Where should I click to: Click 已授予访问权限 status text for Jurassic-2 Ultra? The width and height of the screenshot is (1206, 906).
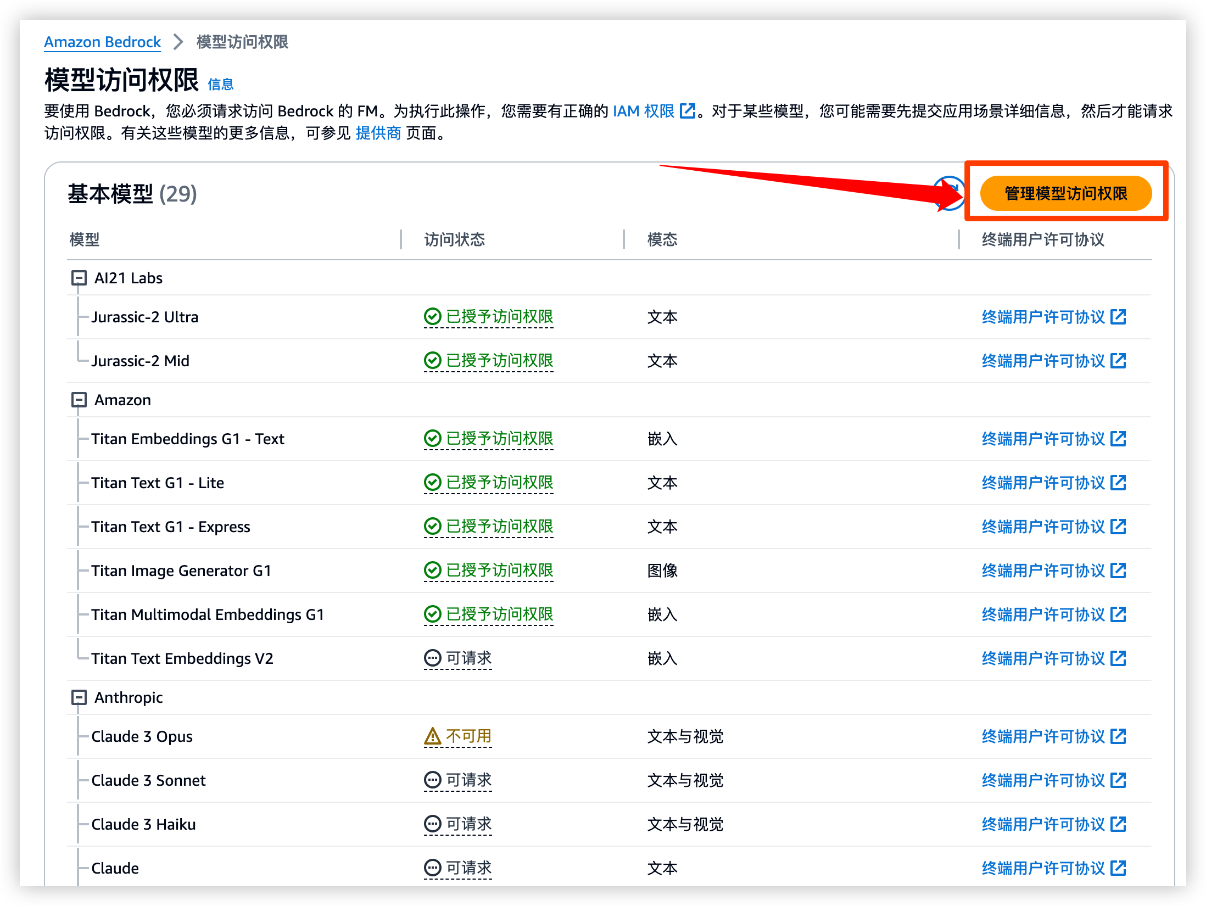click(x=499, y=317)
